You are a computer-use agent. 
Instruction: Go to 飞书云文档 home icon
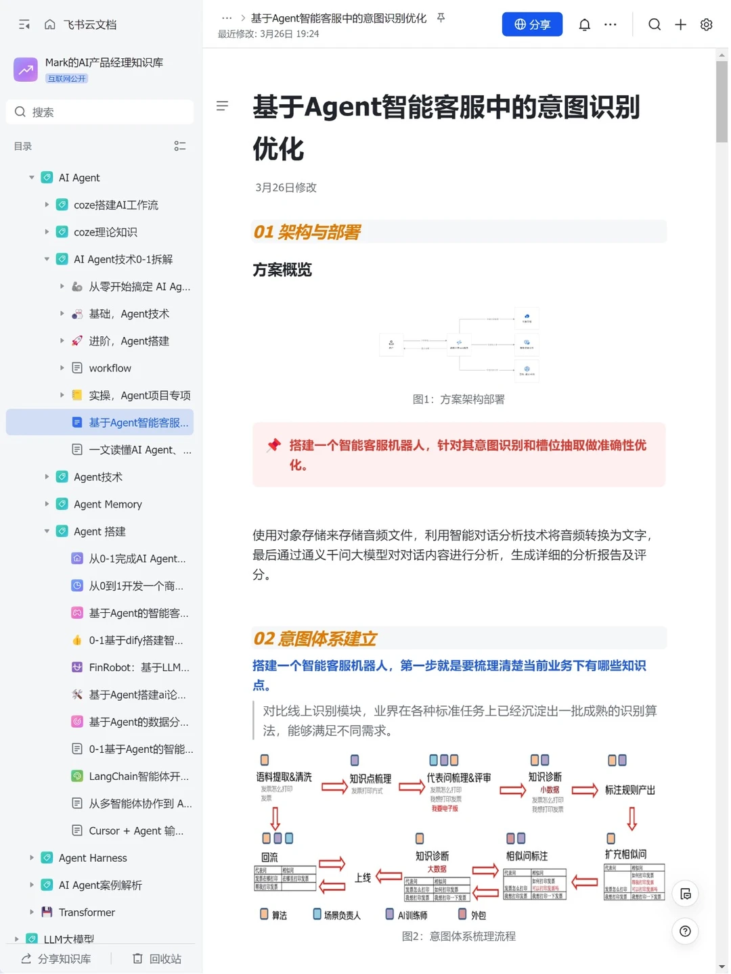[50, 25]
